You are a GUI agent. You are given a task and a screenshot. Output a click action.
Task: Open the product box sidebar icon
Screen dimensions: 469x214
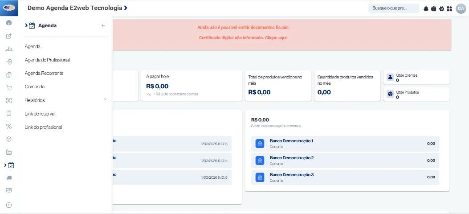pos(9,139)
